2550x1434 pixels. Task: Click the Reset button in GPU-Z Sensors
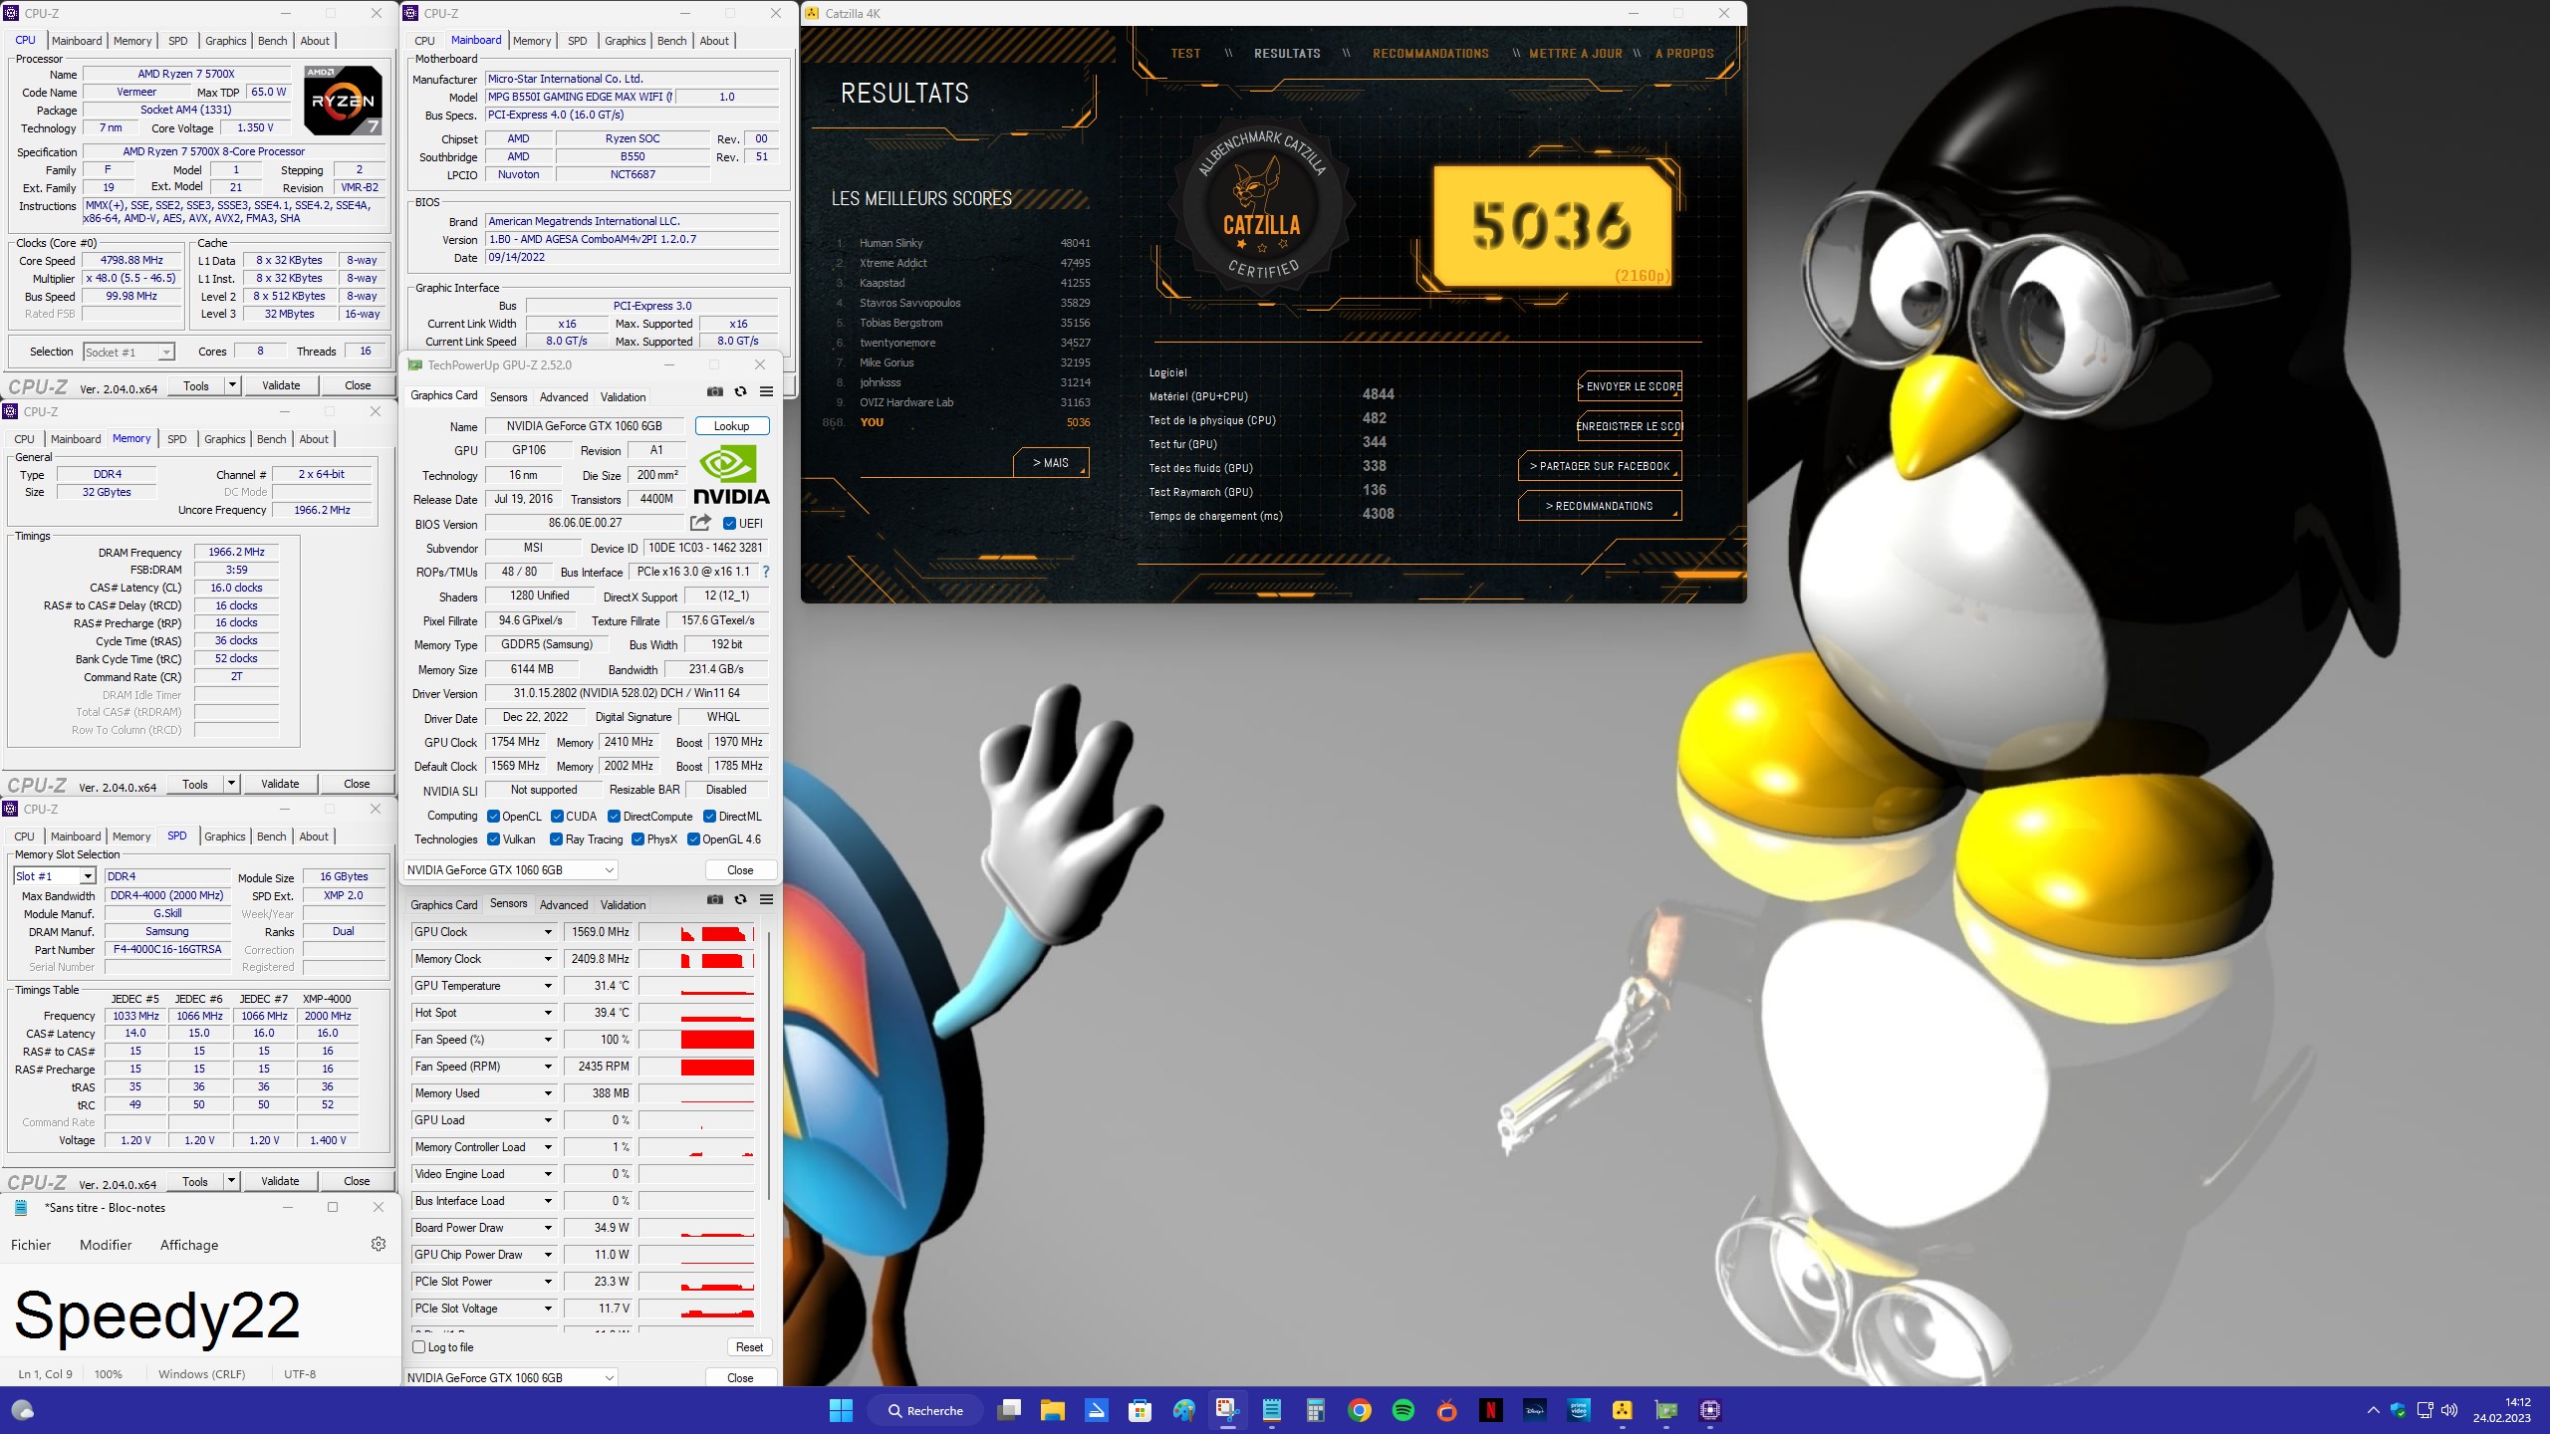coord(749,1346)
